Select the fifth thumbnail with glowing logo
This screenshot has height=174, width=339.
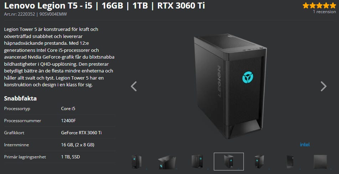tap(259, 162)
